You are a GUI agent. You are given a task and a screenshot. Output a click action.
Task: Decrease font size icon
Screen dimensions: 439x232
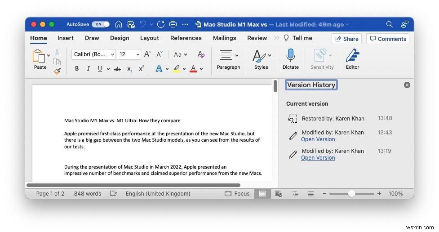point(160,54)
